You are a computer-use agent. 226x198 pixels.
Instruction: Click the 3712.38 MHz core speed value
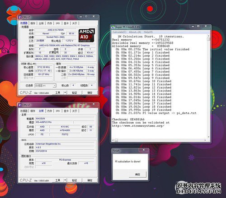(x=43, y=67)
